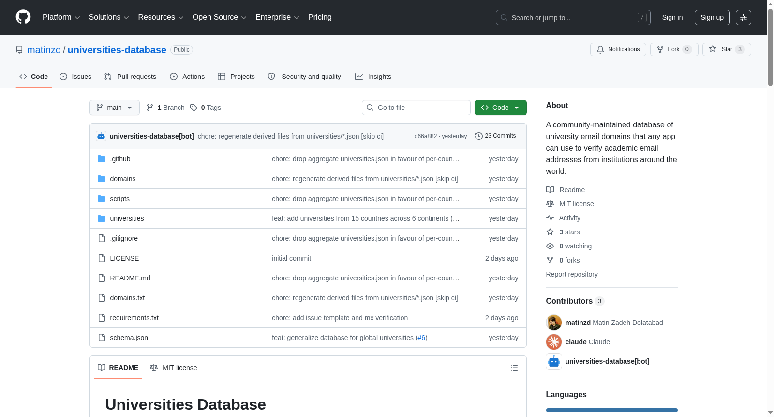
Task: Expand the main branch selector
Action: point(115,108)
